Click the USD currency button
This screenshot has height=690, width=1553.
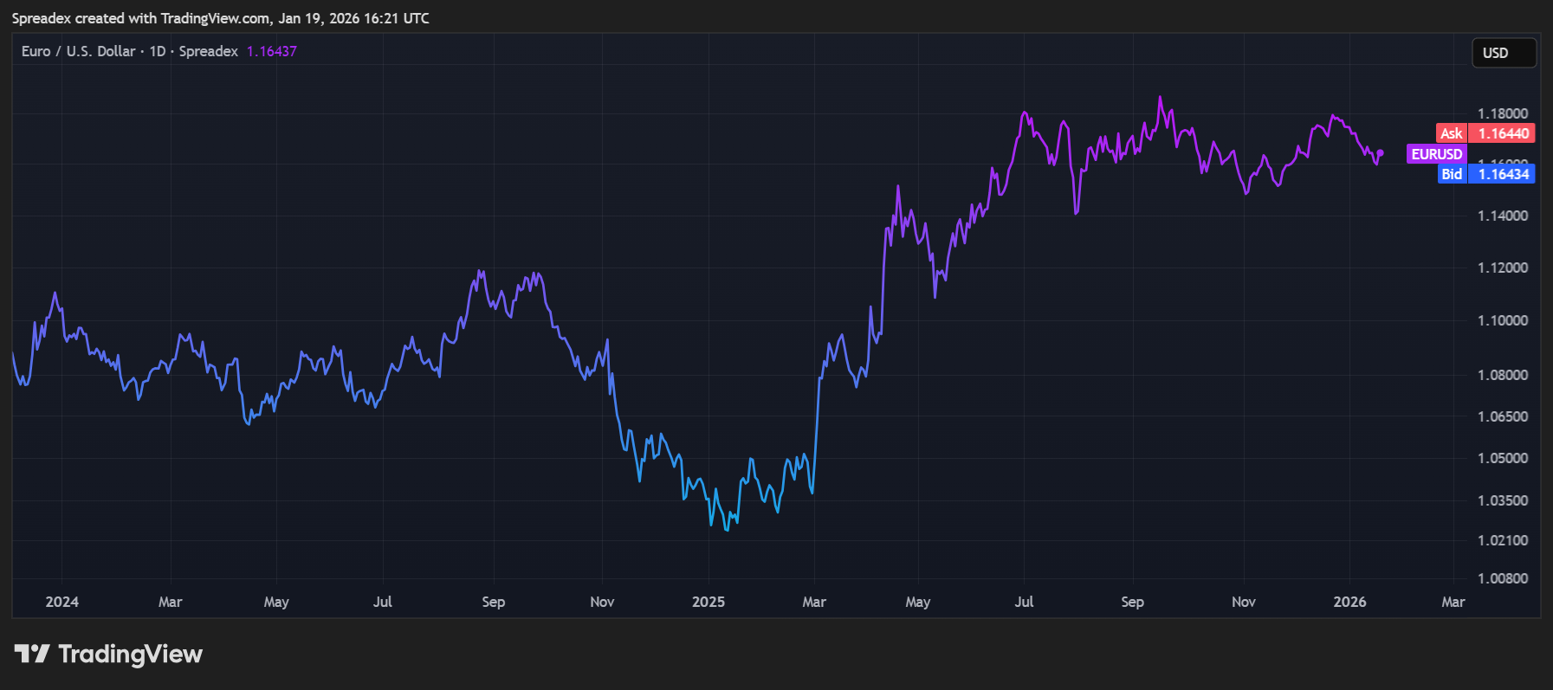[x=1504, y=53]
